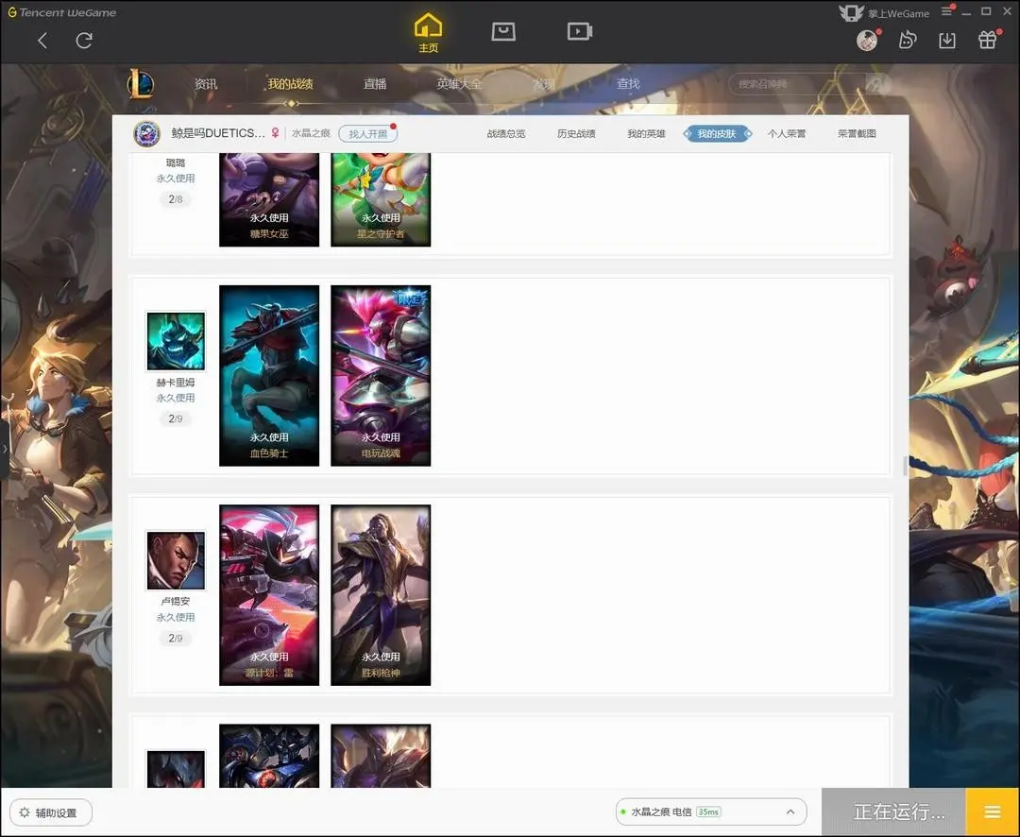Click the 水晶之痕 server label
The height and width of the screenshot is (837, 1020).
[311, 133]
